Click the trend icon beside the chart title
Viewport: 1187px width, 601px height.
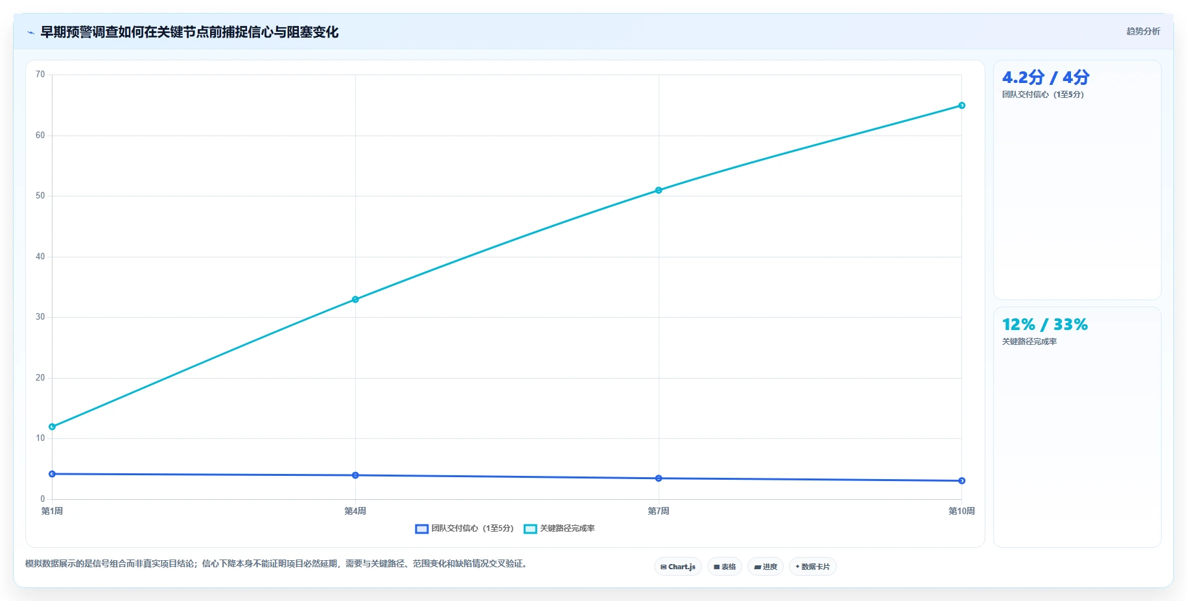(30, 32)
